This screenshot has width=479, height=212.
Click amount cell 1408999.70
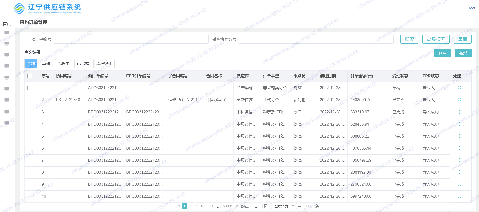point(361,100)
